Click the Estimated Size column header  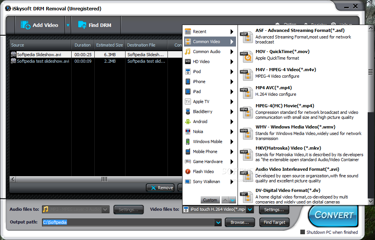(109, 45)
